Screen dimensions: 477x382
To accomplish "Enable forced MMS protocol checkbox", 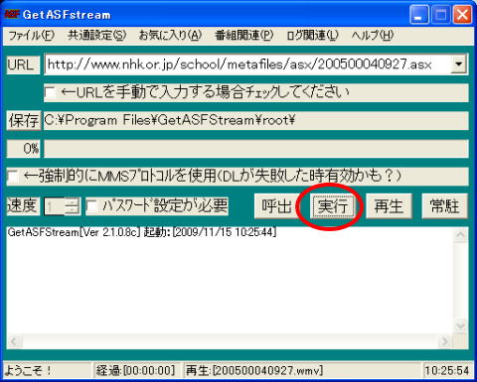I will [x=13, y=177].
